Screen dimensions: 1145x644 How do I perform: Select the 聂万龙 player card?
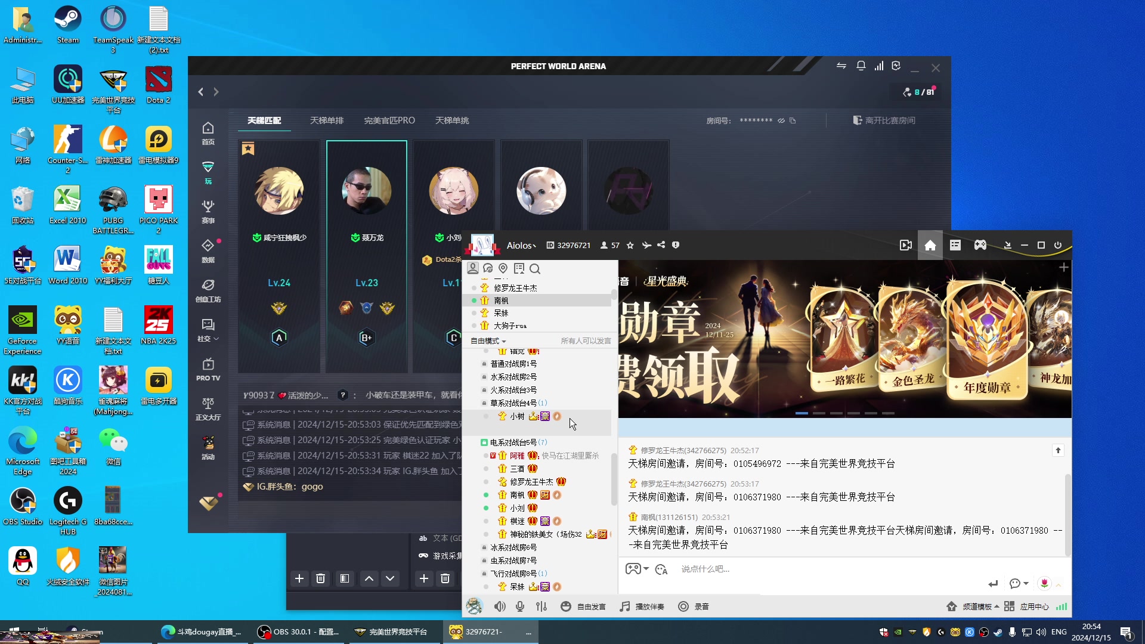(x=367, y=256)
